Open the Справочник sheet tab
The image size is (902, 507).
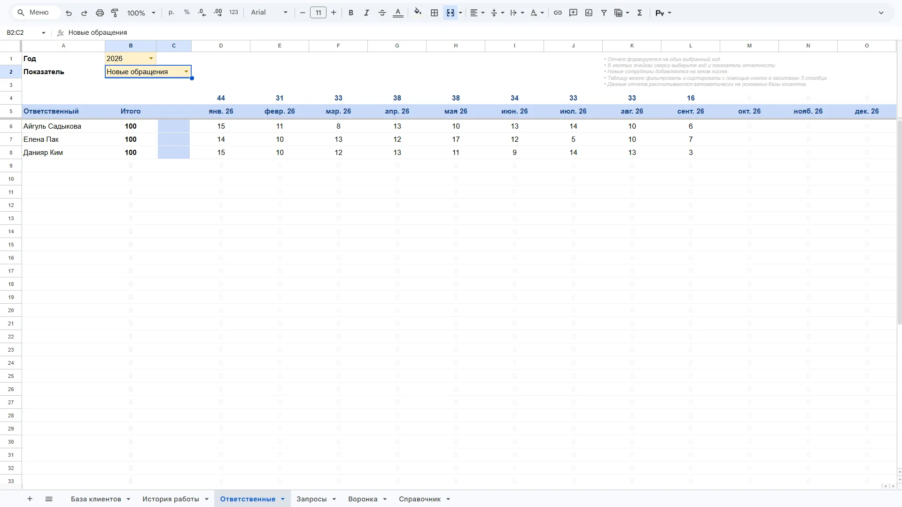click(x=420, y=499)
